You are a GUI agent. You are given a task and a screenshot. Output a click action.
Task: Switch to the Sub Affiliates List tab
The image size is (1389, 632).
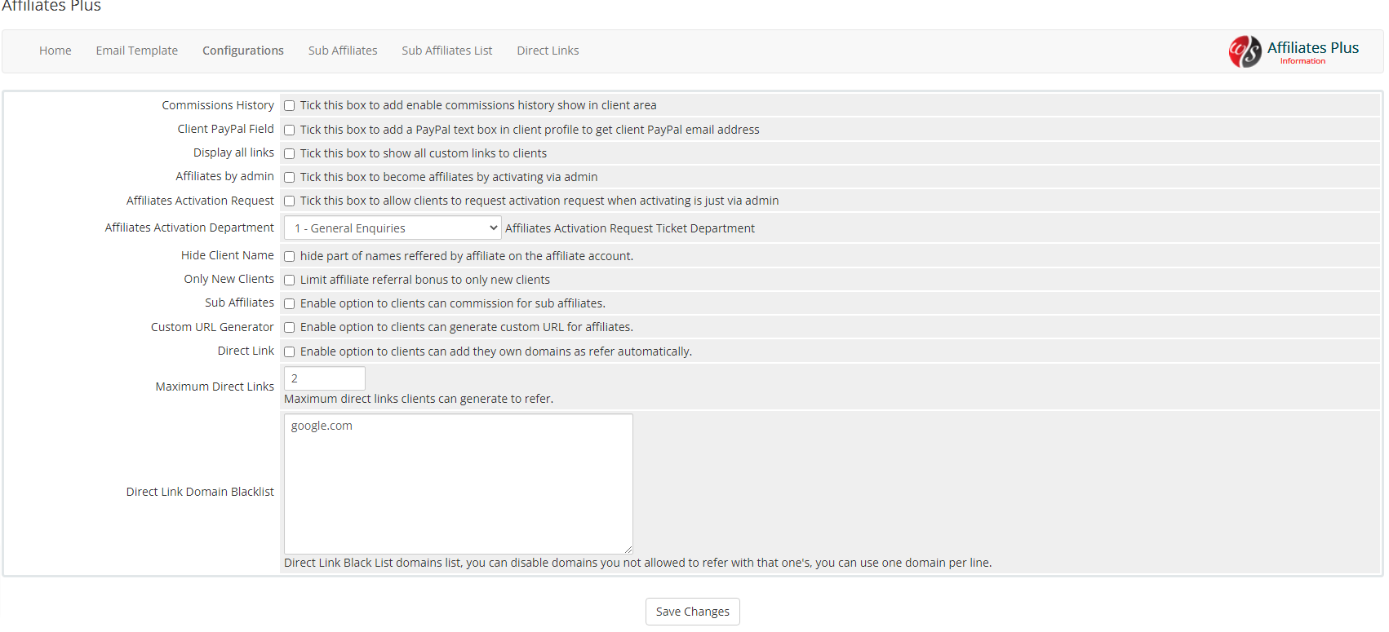pyautogui.click(x=447, y=51)
